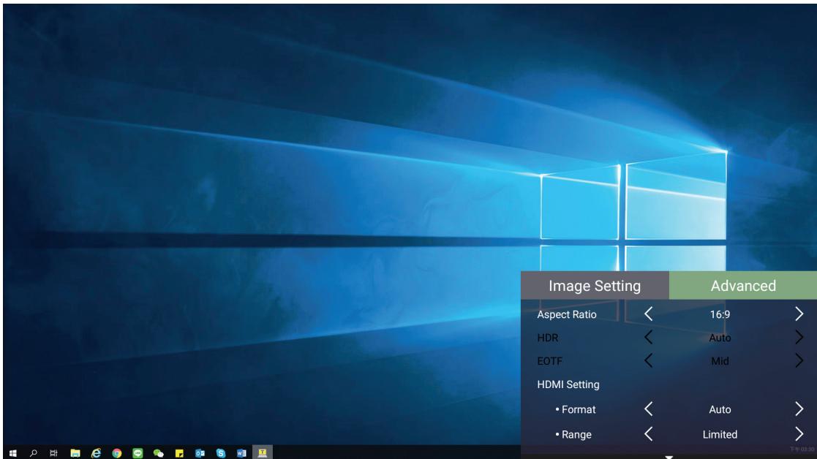Click the left arrow beside EOTF
The height and width of the screenshot is (459, 817).
pyautogui.click(x=648, y=360)
